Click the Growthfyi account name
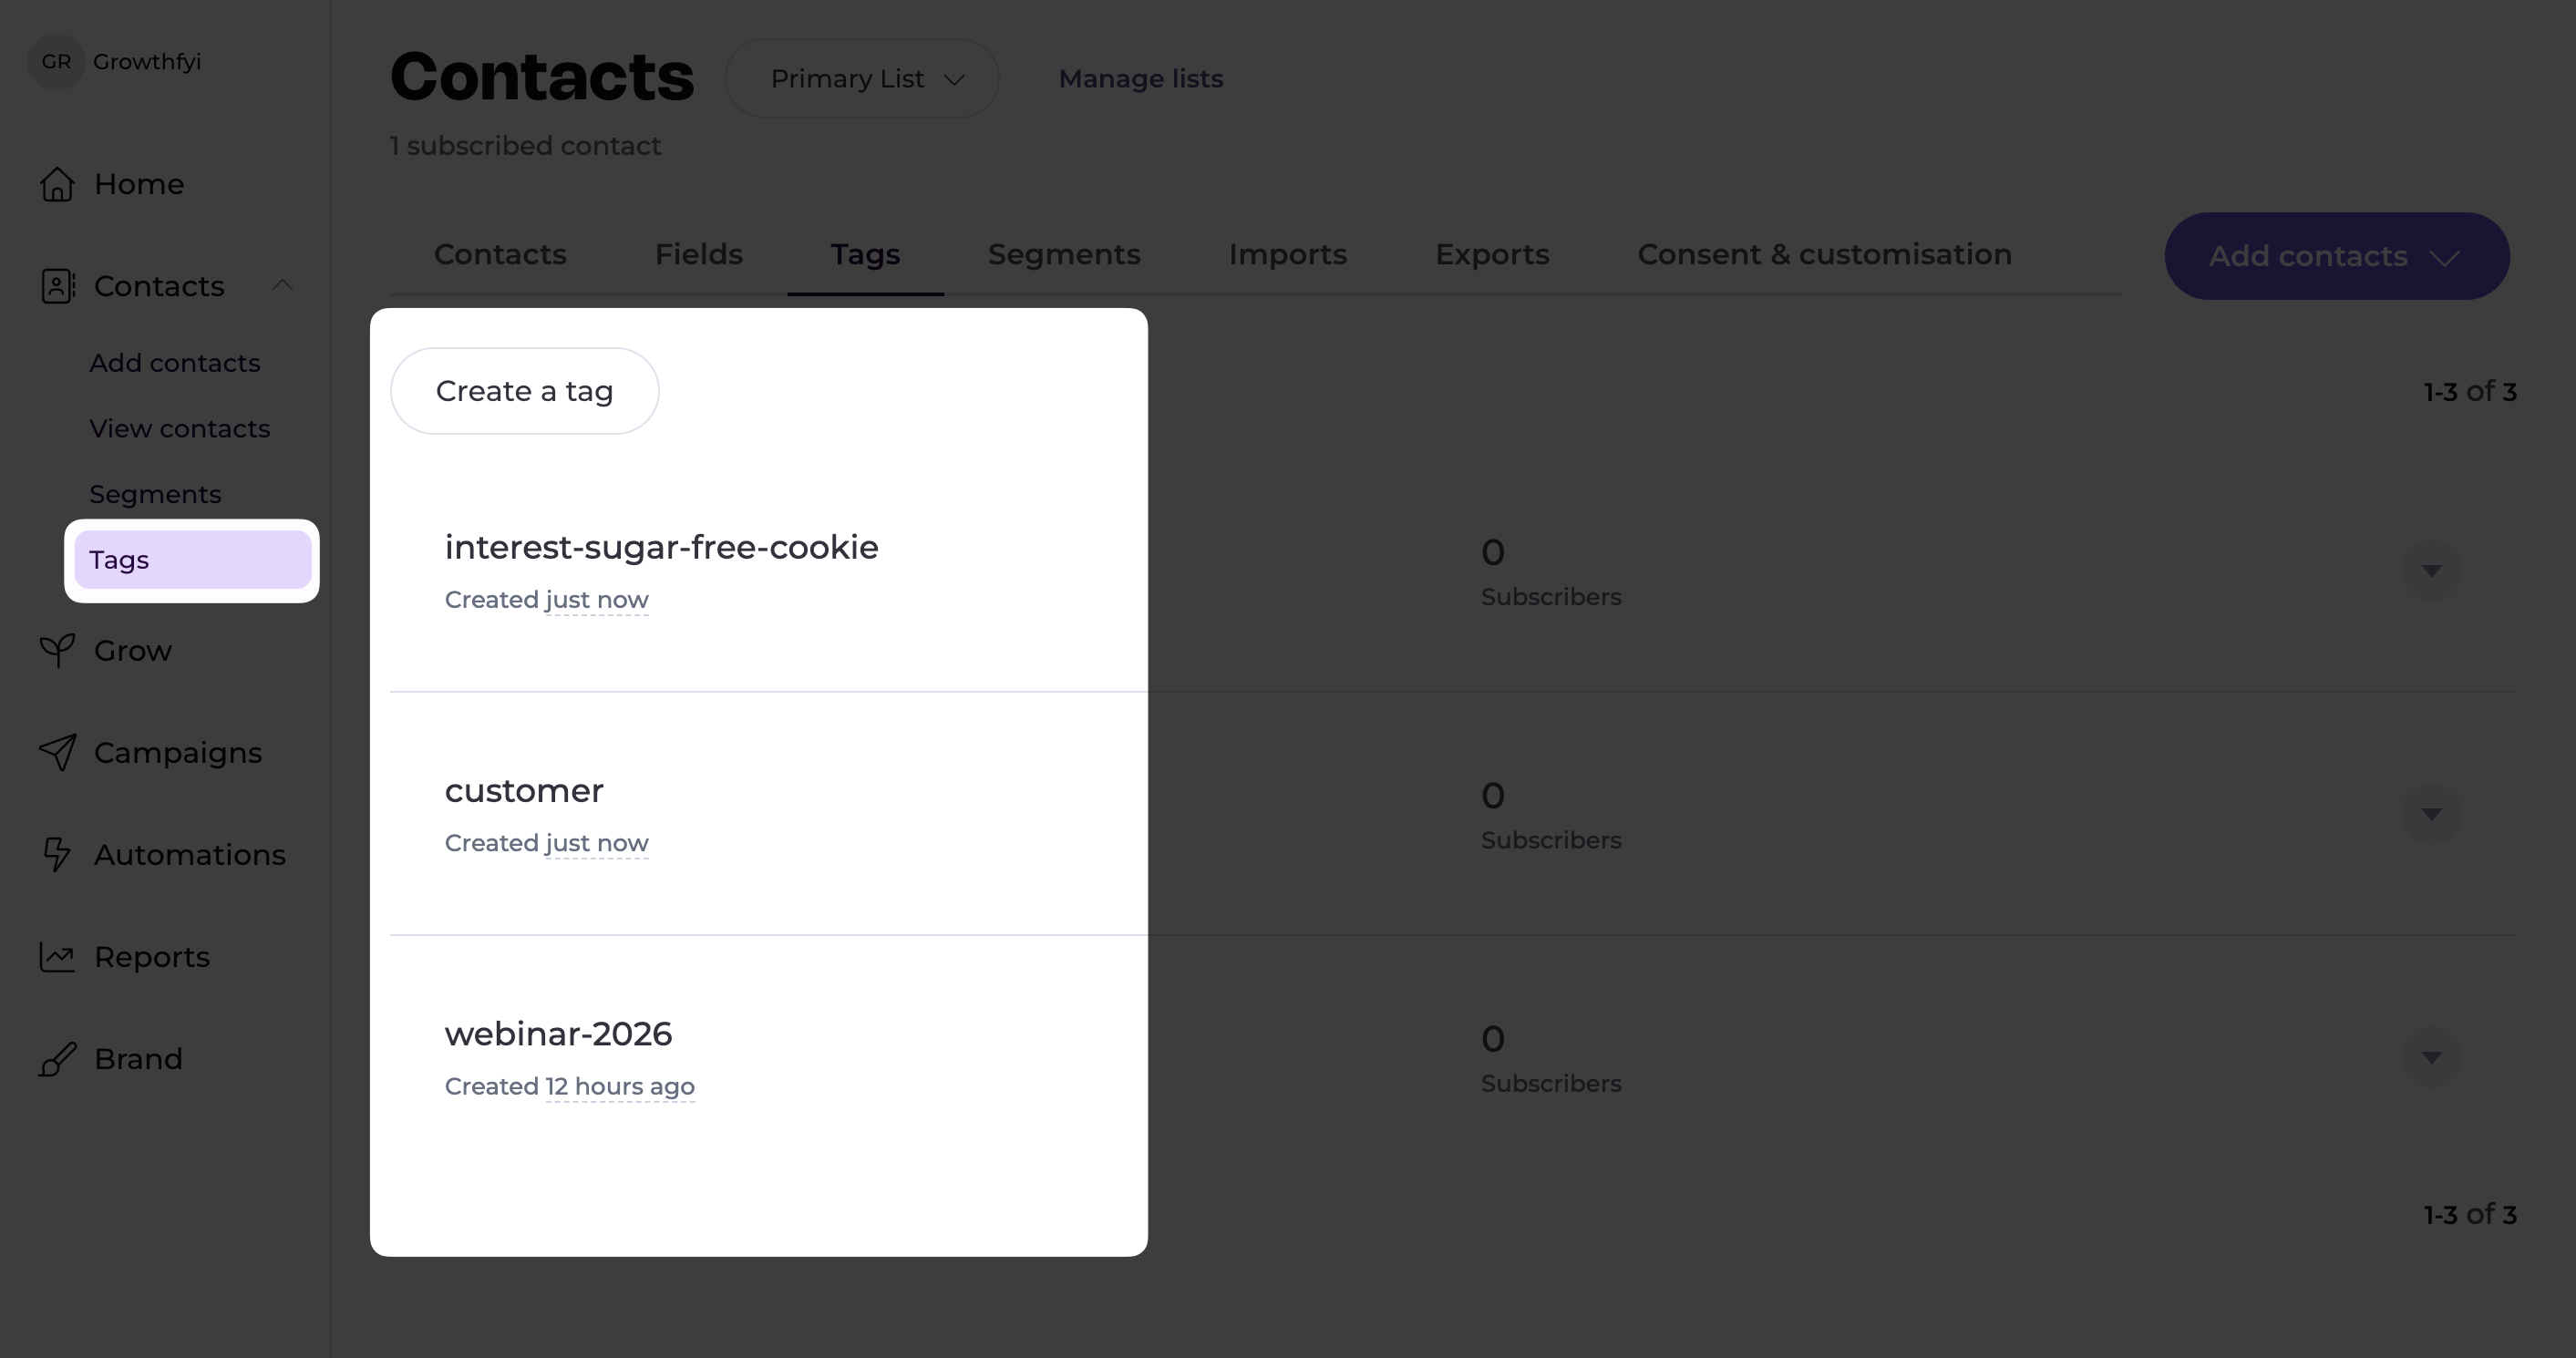Screen dimensions: 2576x1358 [x=147, y=62]
